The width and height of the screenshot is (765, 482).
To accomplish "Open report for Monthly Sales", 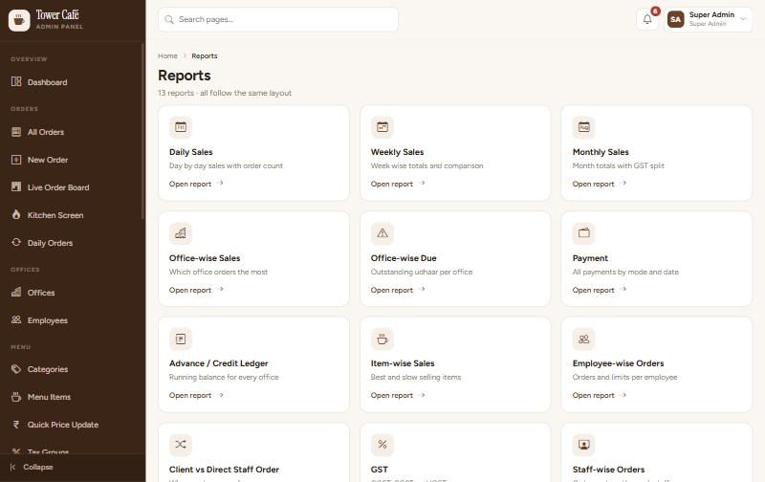I will coord(600,184).
